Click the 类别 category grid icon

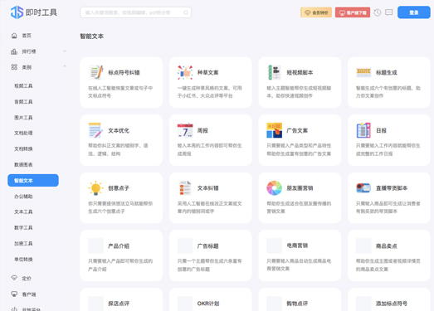click(14, 67)
